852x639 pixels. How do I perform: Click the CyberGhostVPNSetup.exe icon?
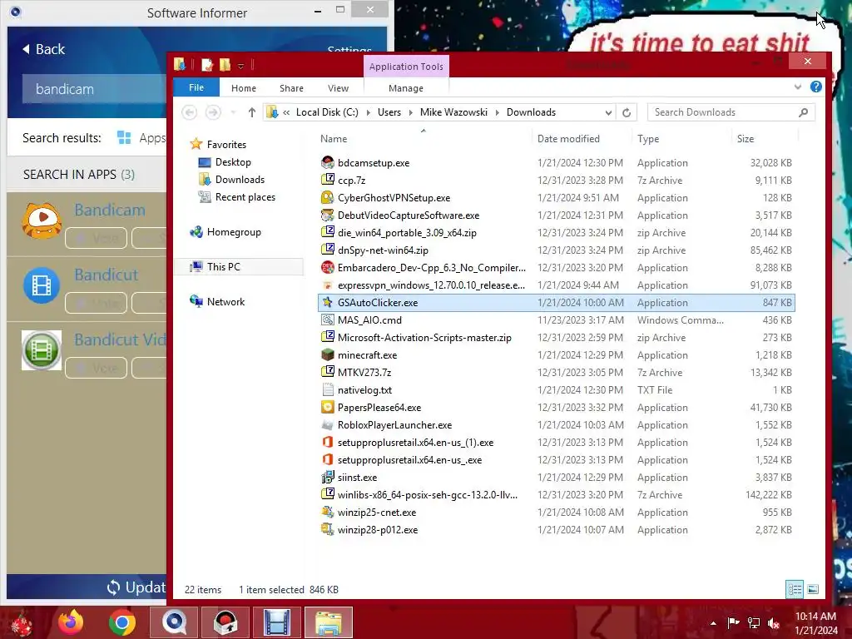[327, 197]
